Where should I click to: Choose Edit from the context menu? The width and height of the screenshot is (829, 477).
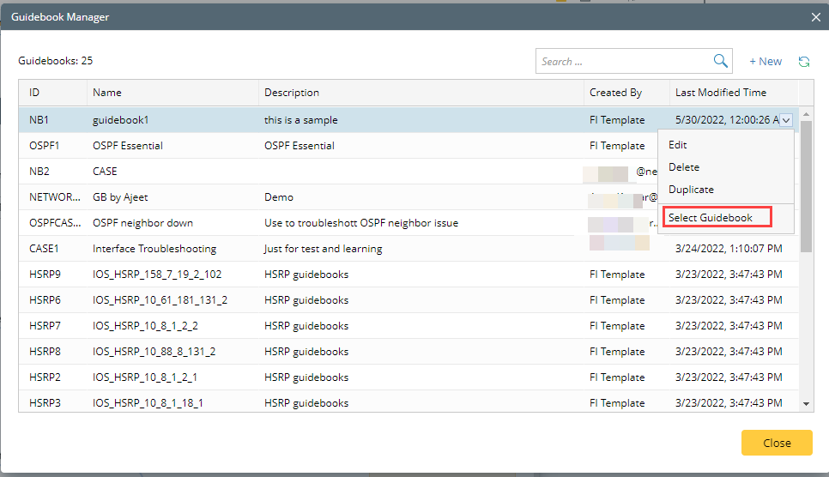(x=678, y=145)
